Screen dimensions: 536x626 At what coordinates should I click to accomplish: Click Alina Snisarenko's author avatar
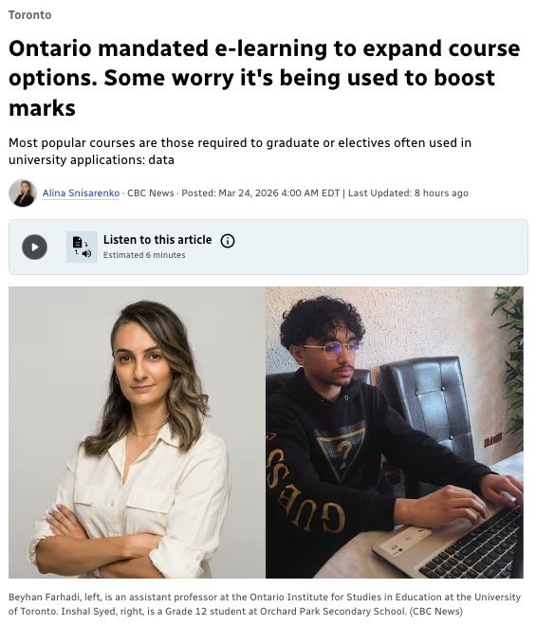[23, 193]
